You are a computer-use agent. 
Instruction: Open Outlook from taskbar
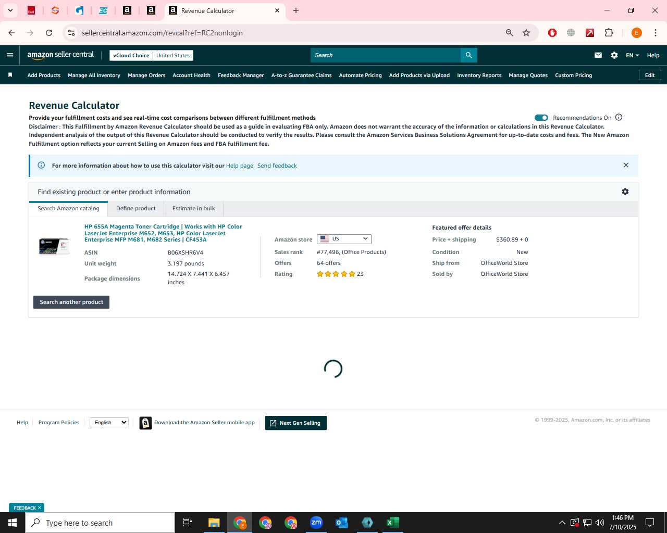[342, 523]
